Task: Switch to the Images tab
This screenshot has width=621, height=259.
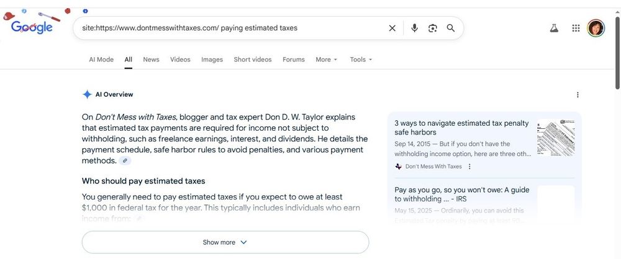Action: 212,59
